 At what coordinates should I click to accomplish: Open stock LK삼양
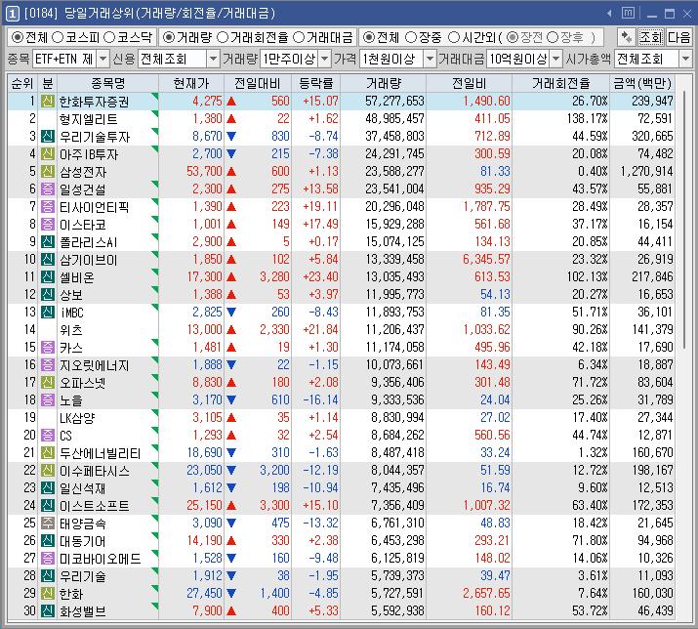point(77,418)
